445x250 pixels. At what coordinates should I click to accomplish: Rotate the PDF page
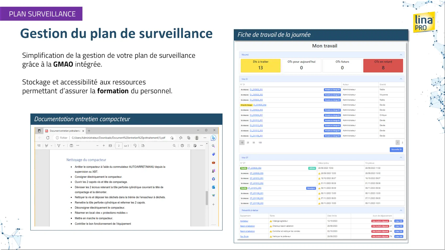135,146
